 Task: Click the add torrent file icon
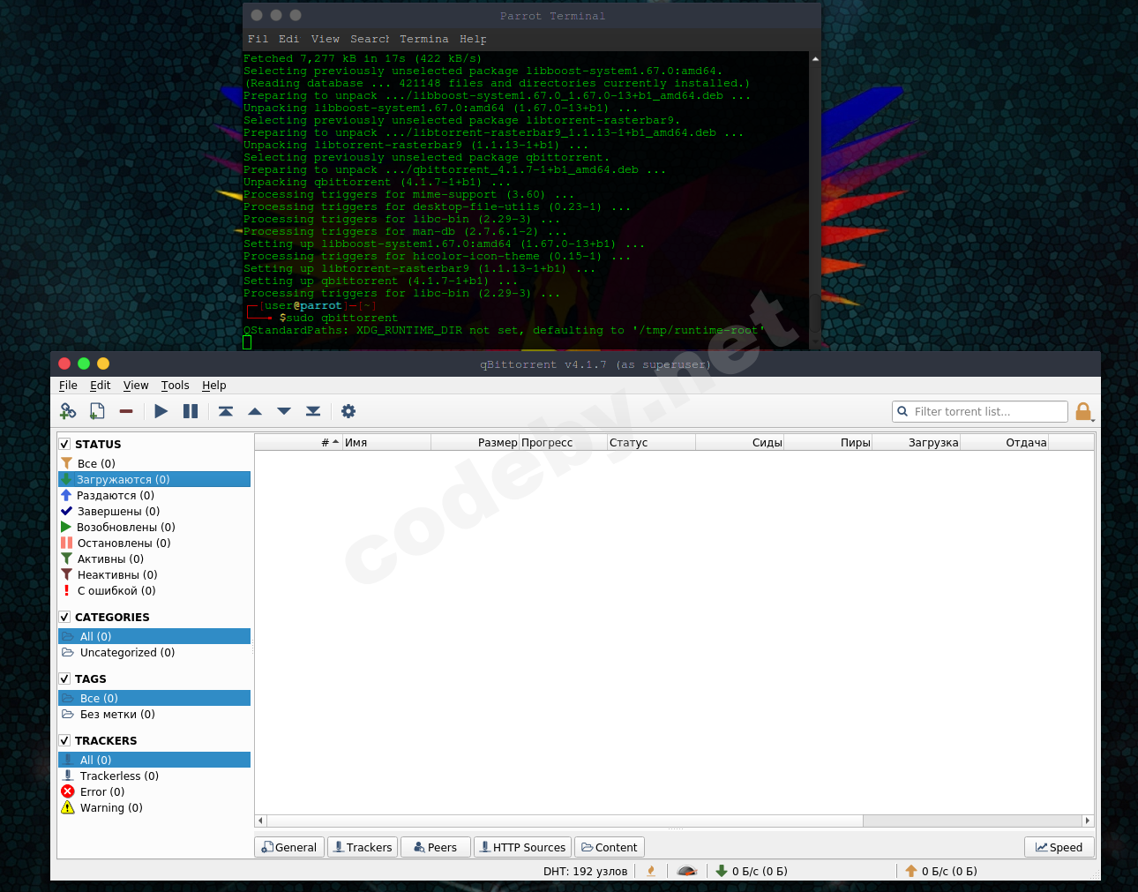97,411
